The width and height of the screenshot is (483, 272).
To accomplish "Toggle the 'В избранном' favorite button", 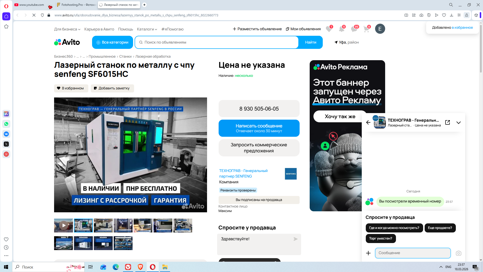I will click(71, 88).
